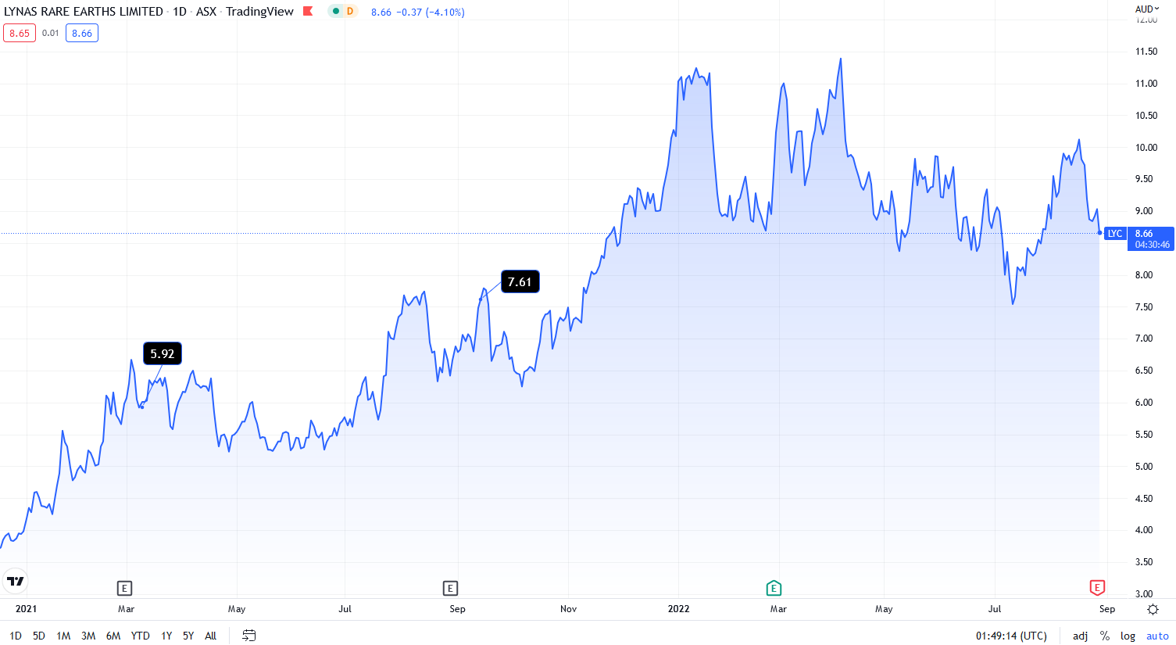Click the 11.50 price axis label

[1146, 52]
